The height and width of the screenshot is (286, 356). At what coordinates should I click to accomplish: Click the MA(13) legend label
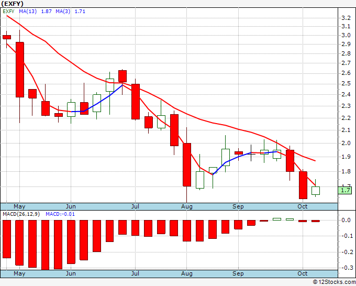pos(28,12)
